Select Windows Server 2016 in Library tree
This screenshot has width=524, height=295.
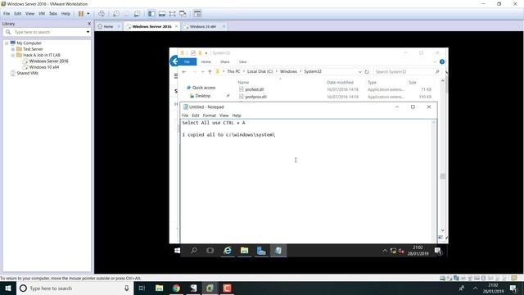tap(48, 61)
